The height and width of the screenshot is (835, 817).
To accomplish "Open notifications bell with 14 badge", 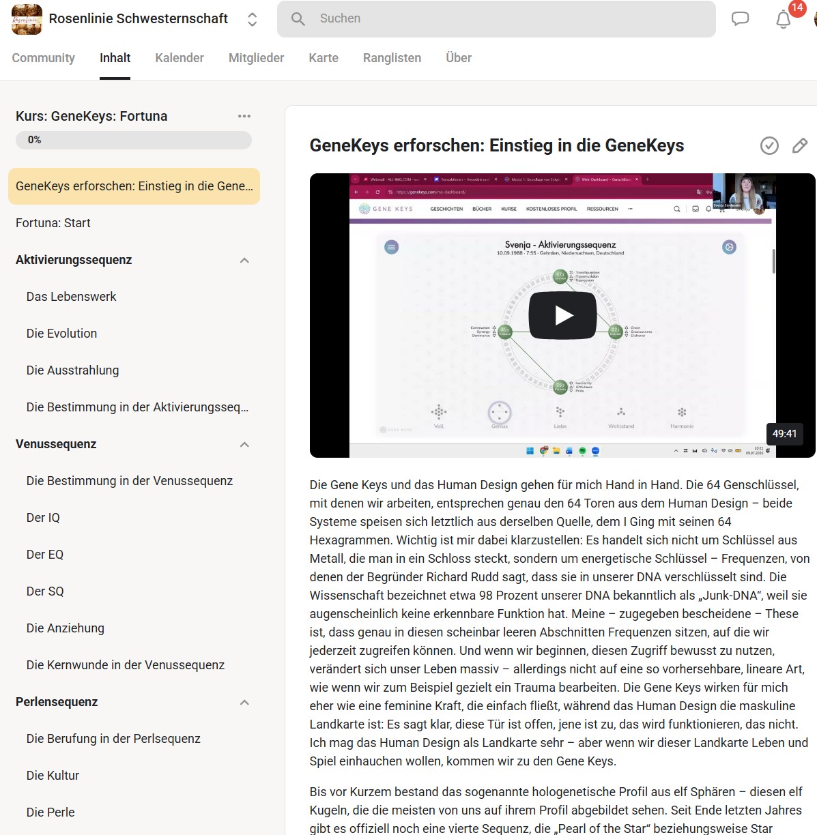I will click(784, 19).
